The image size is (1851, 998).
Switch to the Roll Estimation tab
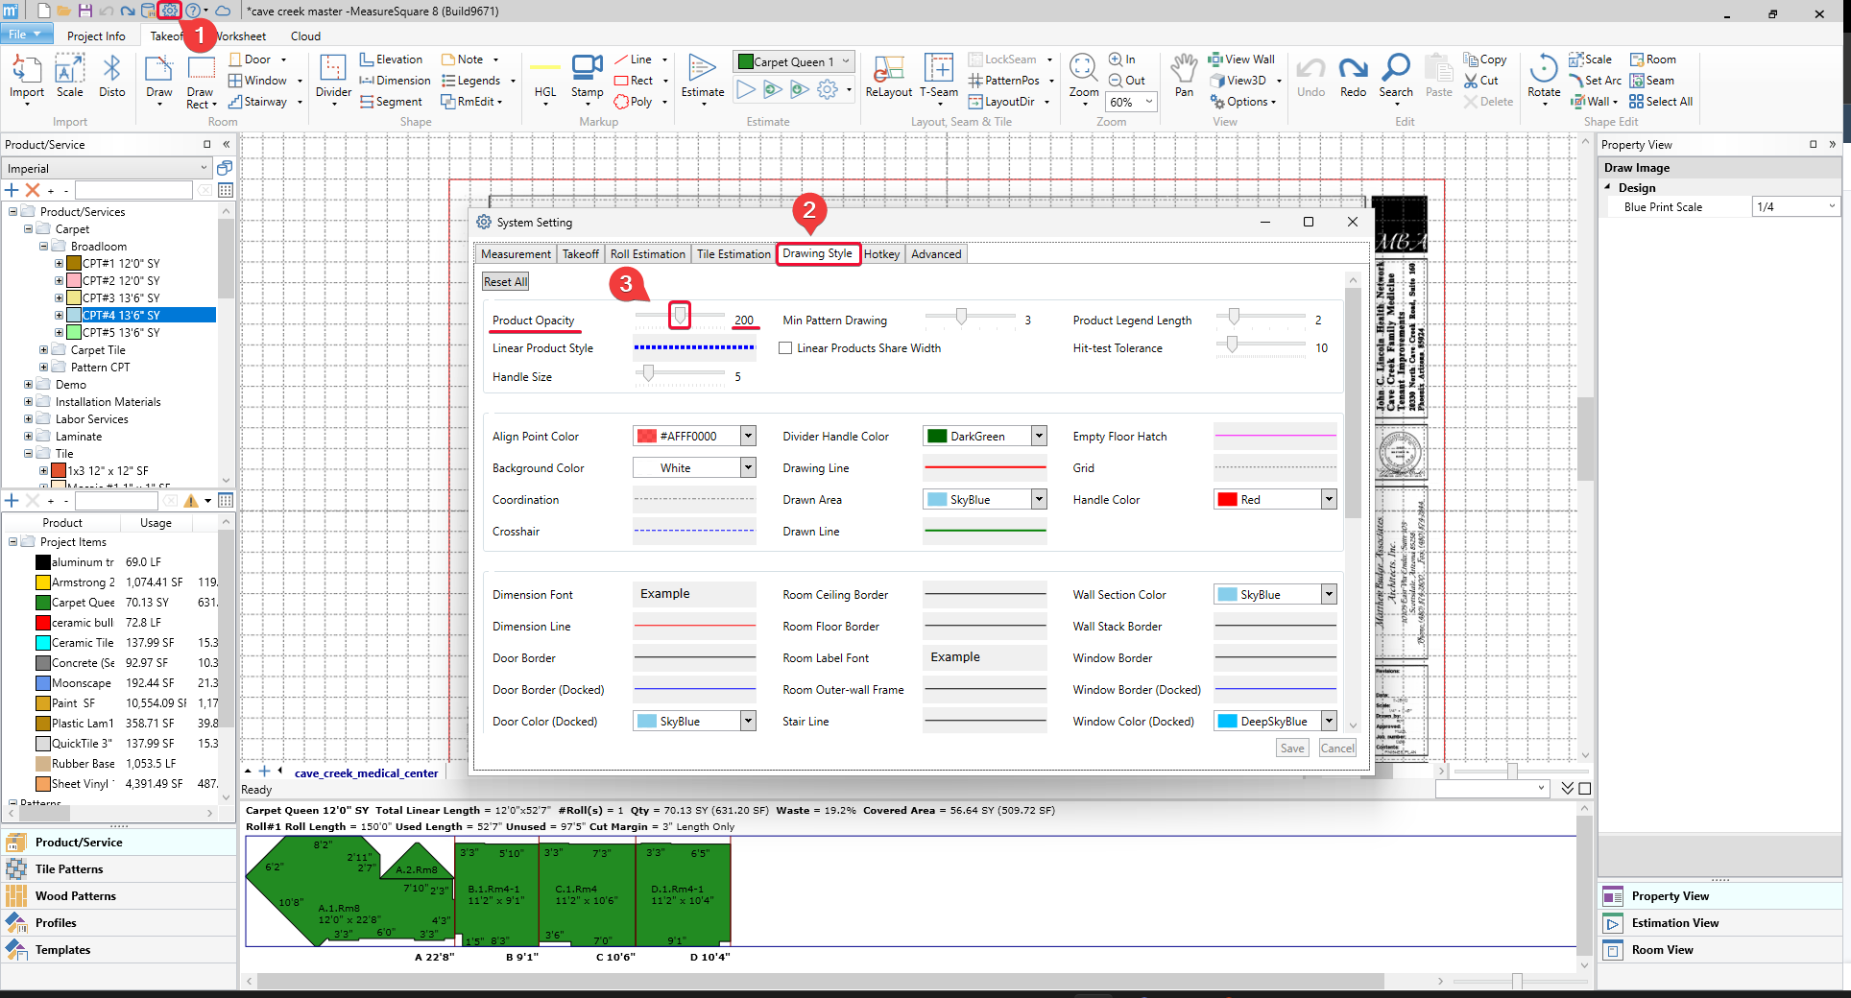point(647,254)
